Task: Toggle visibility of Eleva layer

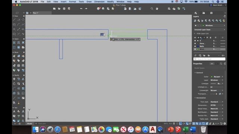Action: (x=195, y=44)
